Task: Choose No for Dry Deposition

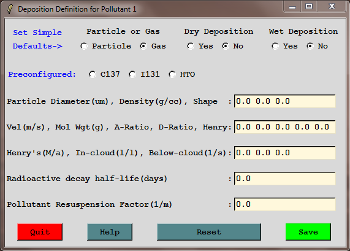Action: [226, 46]
